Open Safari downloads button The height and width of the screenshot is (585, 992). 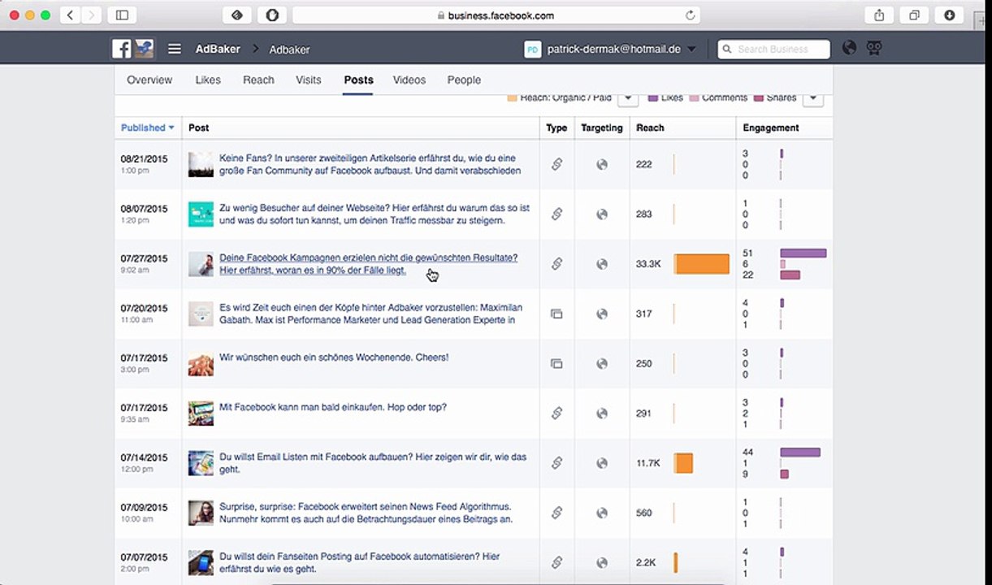point(949,15)
